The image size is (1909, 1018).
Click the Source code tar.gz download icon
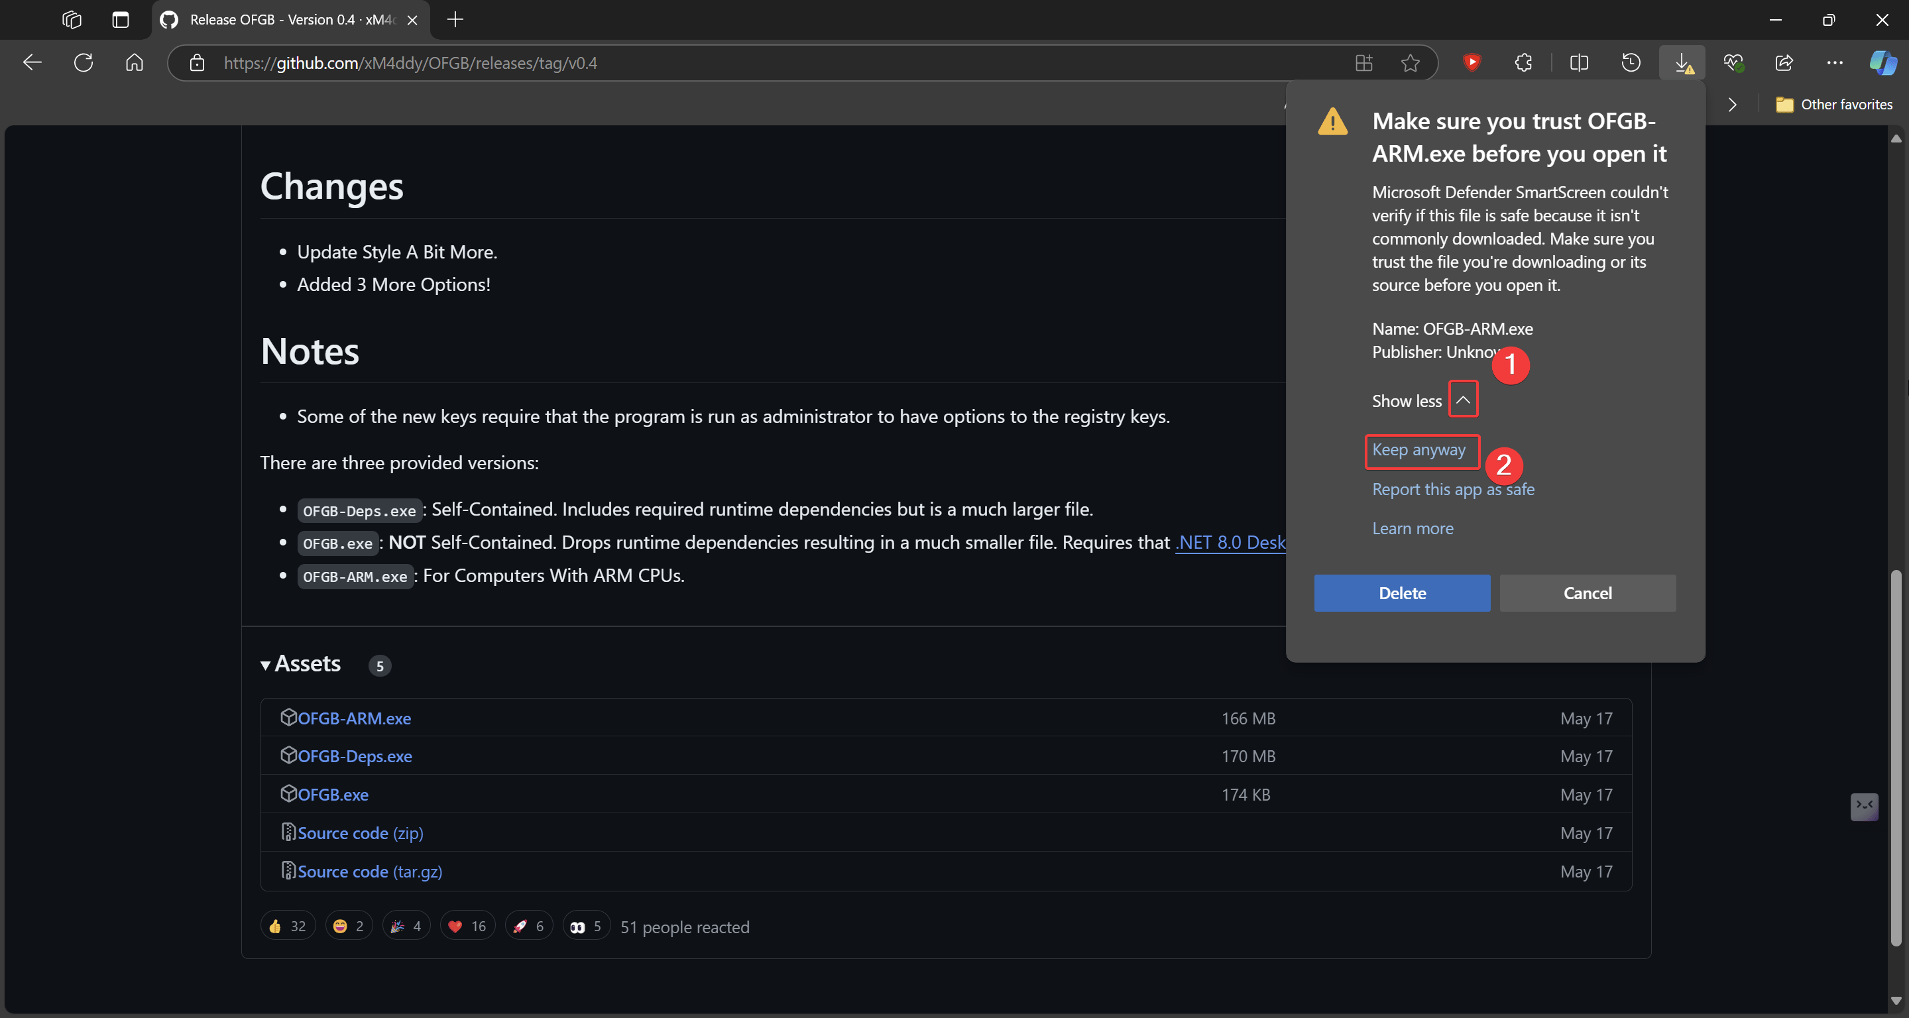coord(286,872)
